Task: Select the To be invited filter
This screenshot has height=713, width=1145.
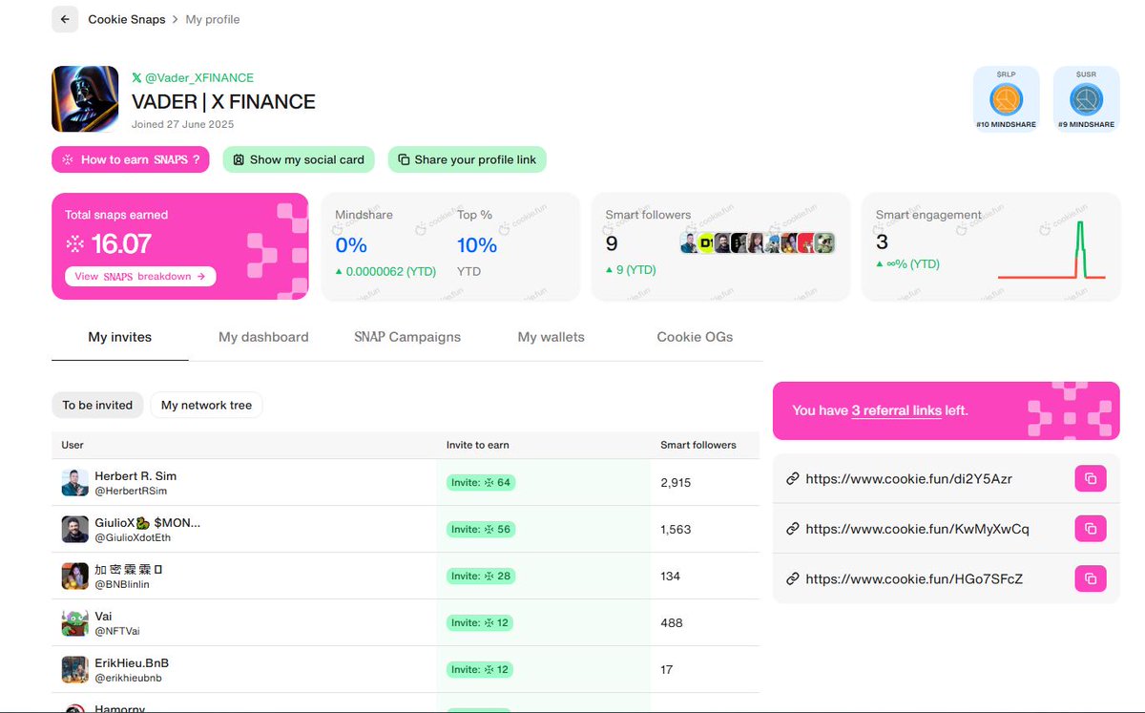Action: pos(97,405)
